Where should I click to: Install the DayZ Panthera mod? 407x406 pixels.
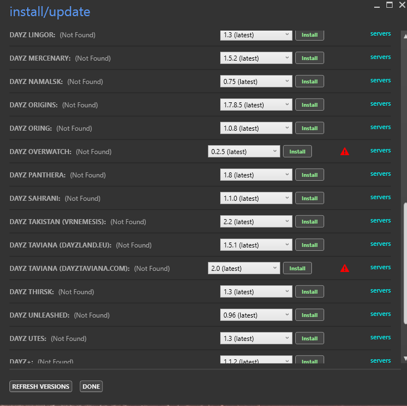tap(309, 175)
